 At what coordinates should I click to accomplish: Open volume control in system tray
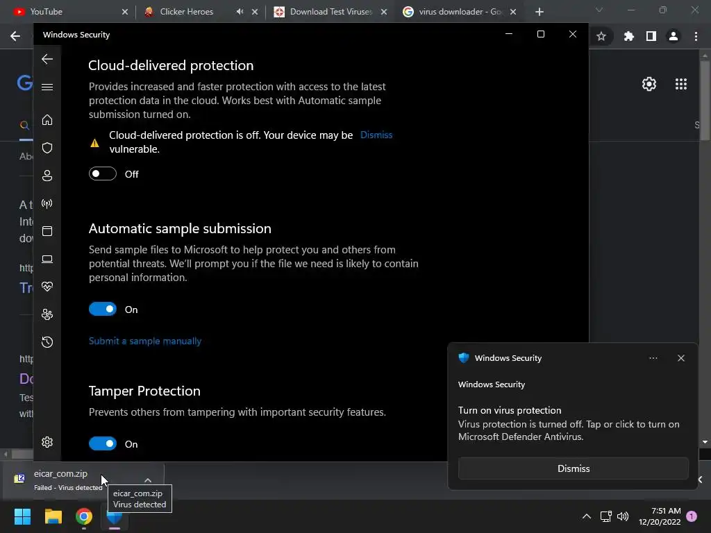pos(623,516)
